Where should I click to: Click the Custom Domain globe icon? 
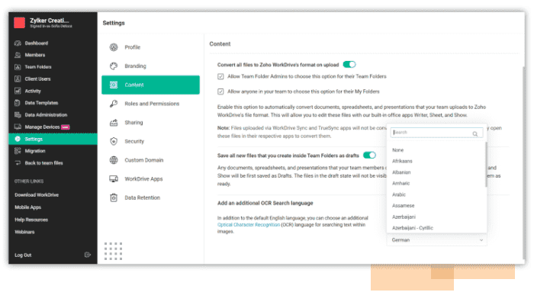(x=114, y=160)
